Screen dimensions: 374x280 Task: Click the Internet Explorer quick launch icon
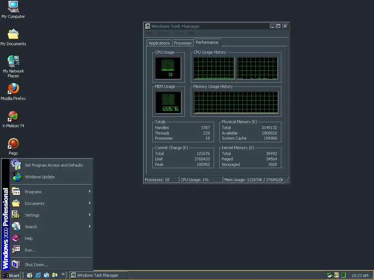click(38, 275)
